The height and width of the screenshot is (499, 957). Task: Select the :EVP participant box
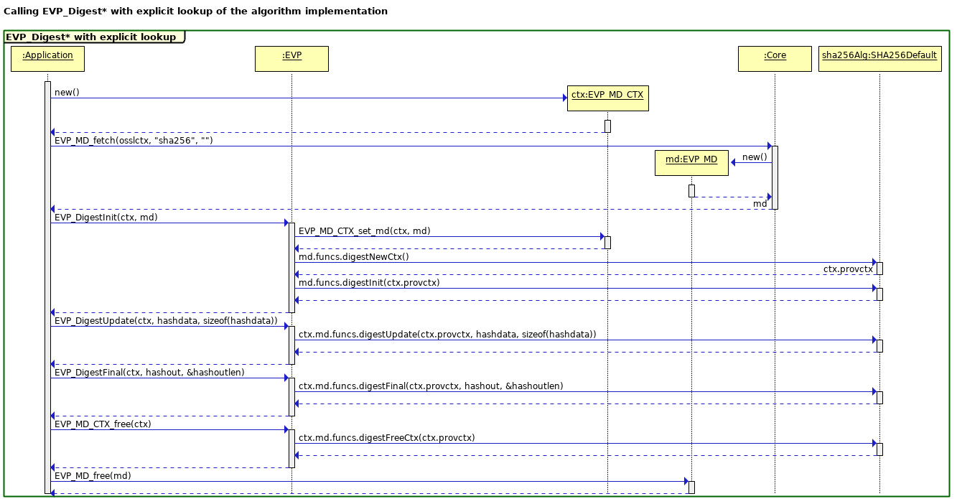(291, 58)
